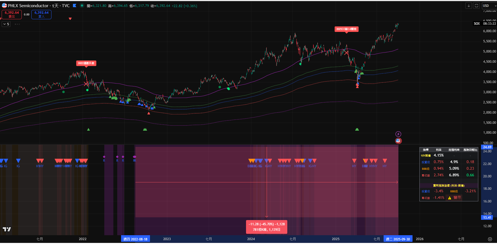Click the red 賣出 (sell) price button
This screenshot has height=244, width=497.
click(12, 15)
